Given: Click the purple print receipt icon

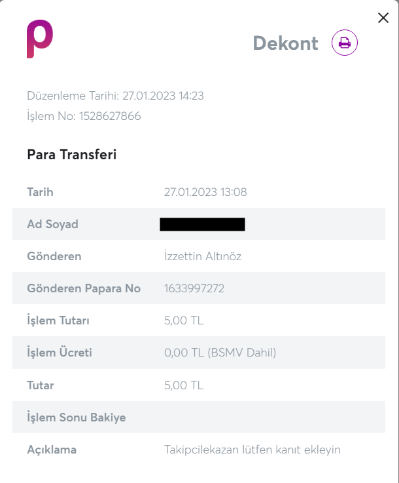Looking at the screenshot, I should point(345,43).
